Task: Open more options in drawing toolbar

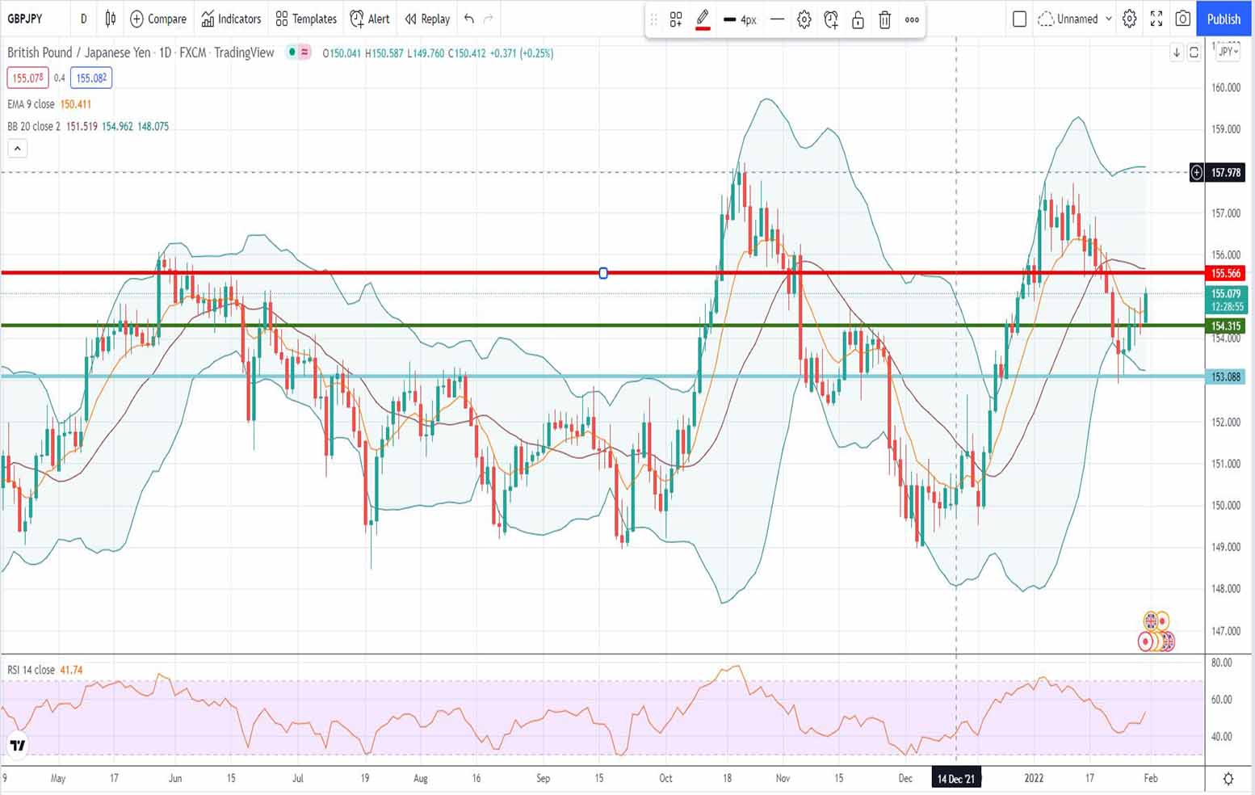Action: [912, 19]
